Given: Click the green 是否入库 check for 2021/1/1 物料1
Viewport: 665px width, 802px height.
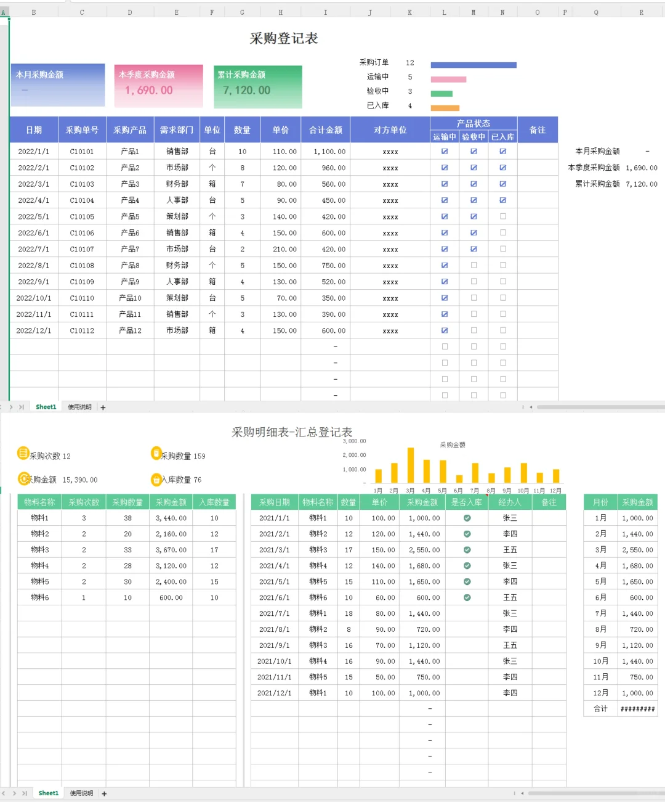Looking at the screenshot, I should tap(467, 518).
